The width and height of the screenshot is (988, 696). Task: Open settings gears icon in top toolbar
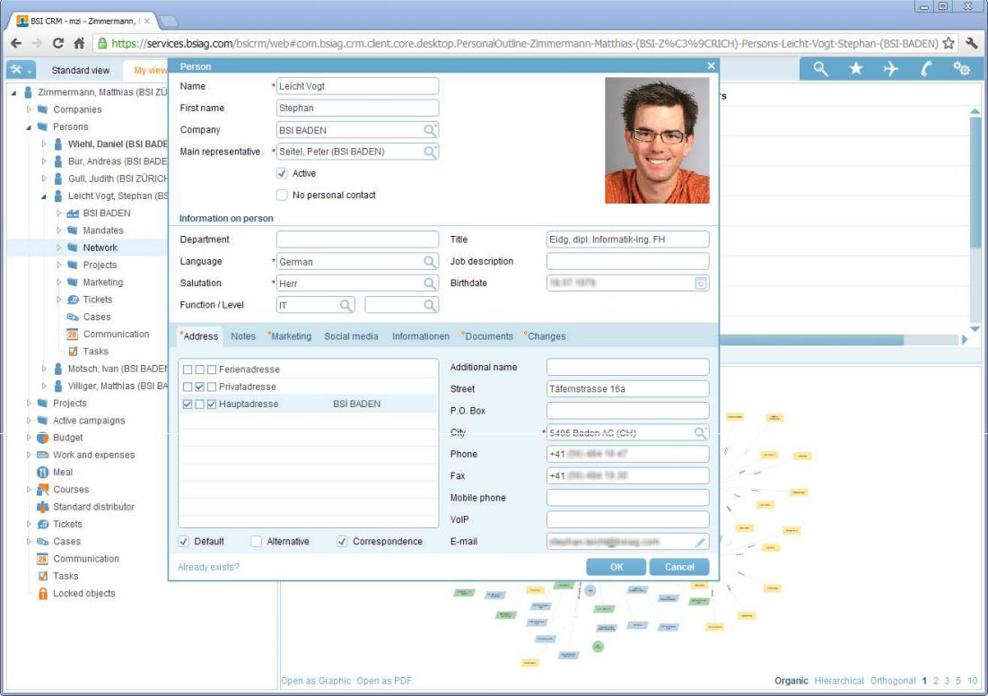point(961,69)
